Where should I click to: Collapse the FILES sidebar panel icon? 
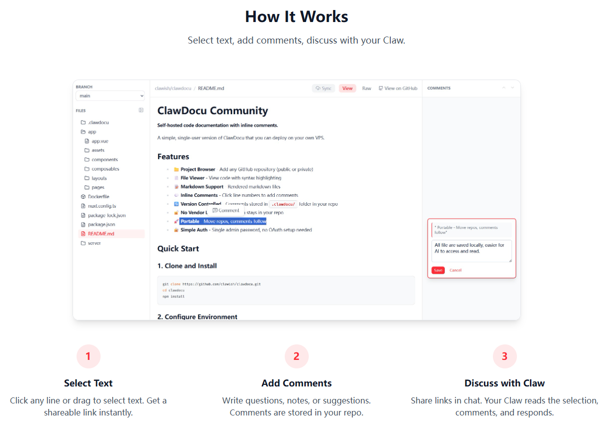[141, 110]
